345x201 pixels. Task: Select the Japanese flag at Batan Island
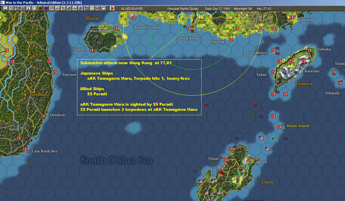pos(279,127)
